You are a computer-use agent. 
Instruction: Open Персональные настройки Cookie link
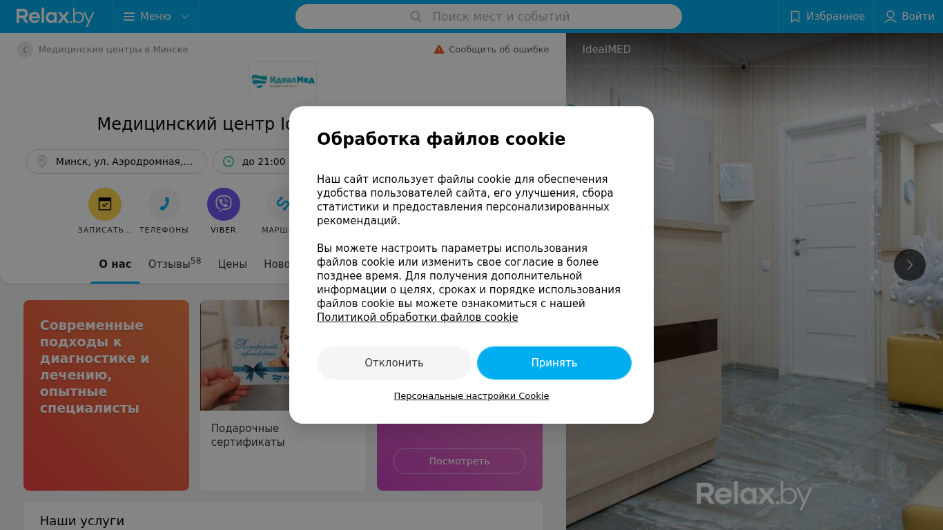coord(471,396)
